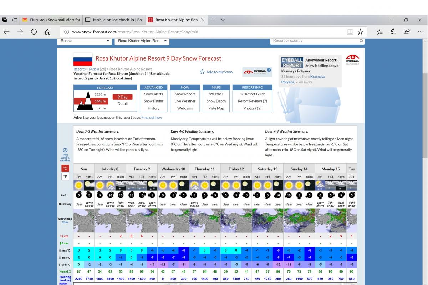The height and width of the screenshot is (285, 428).
Task: Refresh the current page
Action: (x=34, y=32)
